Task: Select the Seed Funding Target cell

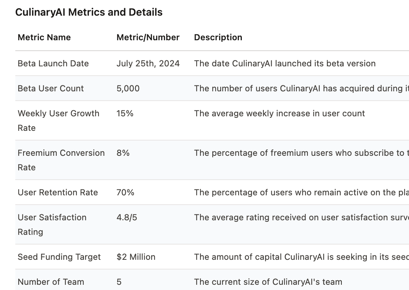Action: point(59,257)
